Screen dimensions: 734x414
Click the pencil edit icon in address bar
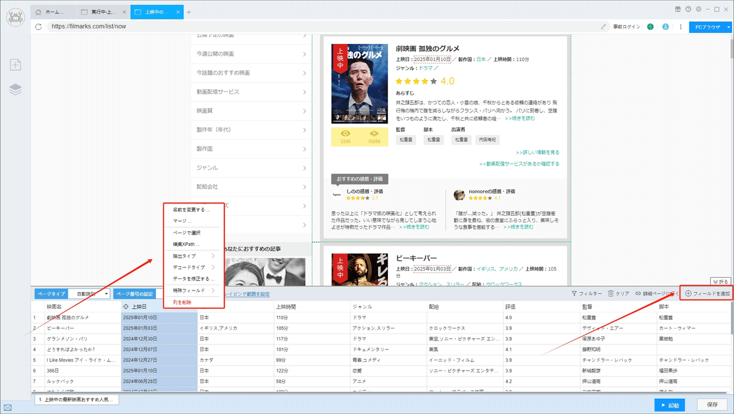coord(604,27)
